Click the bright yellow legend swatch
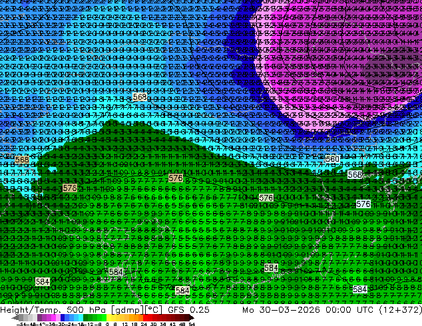Viewport: 422px width, 326px height. 108,317
